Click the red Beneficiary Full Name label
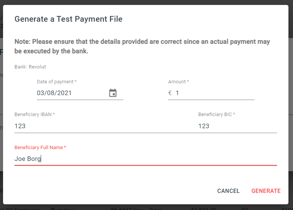Image resolution: width=293 pixels, height=210 pixels. pyautogui.click(x=40, y=147)
